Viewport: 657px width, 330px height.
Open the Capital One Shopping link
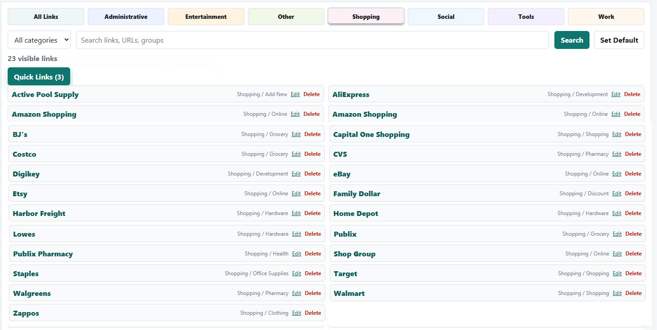[371, 134]
